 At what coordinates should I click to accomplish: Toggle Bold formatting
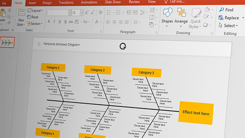[49, 21]
